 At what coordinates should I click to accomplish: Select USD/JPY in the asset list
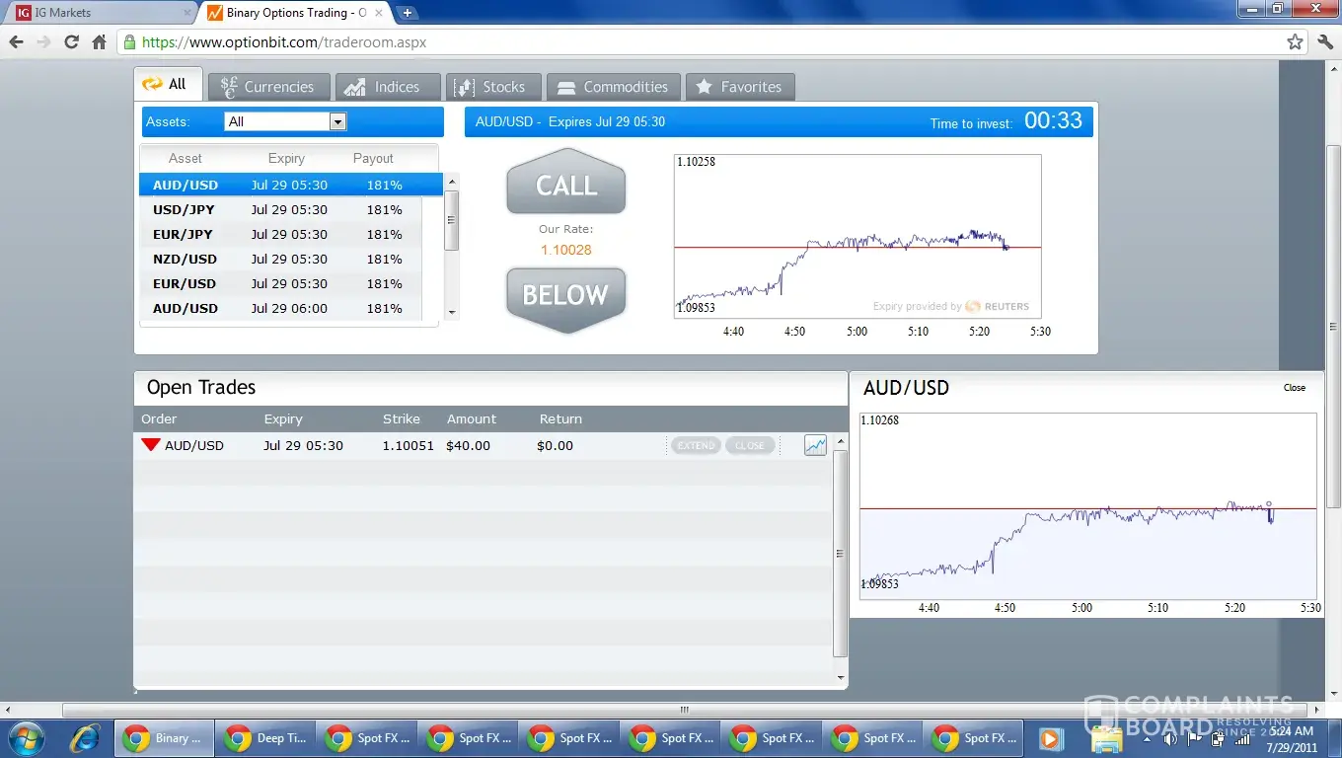coord(184,209)
